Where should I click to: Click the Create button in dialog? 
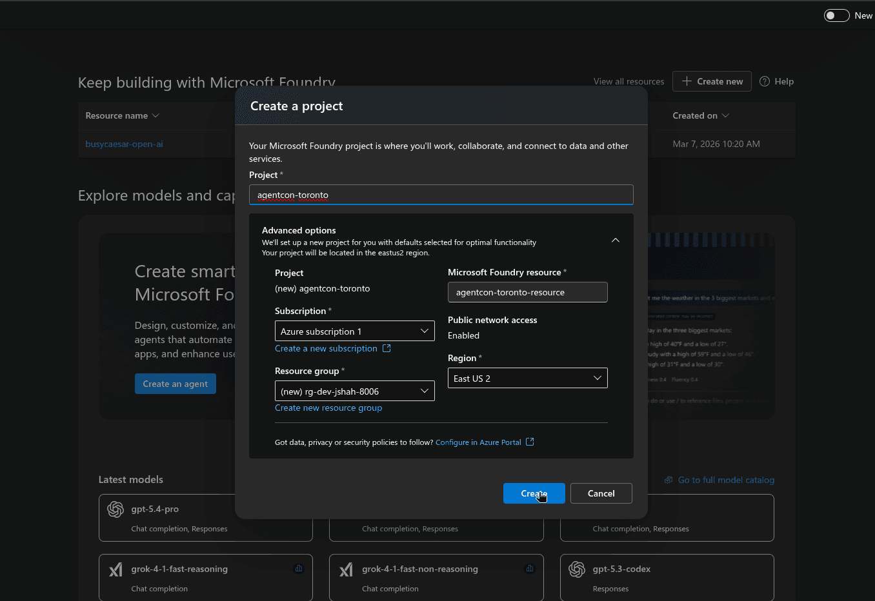tap(534, 493)
